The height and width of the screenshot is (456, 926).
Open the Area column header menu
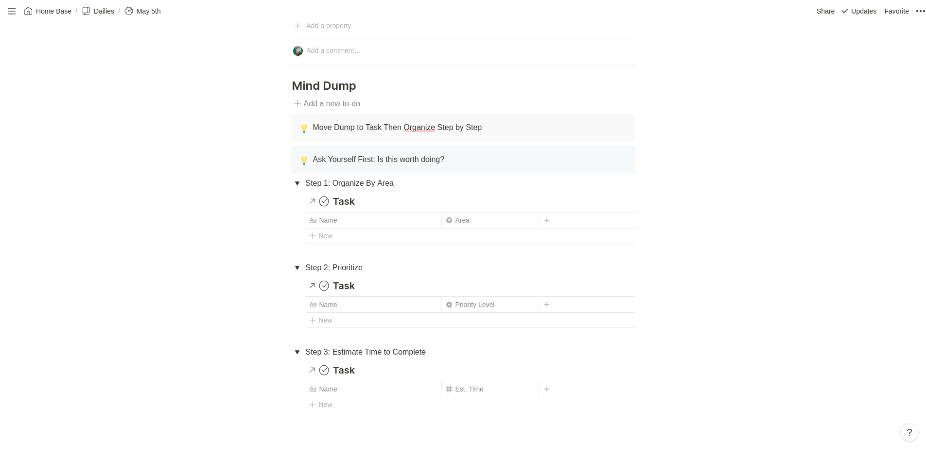[x=490, y=220]
